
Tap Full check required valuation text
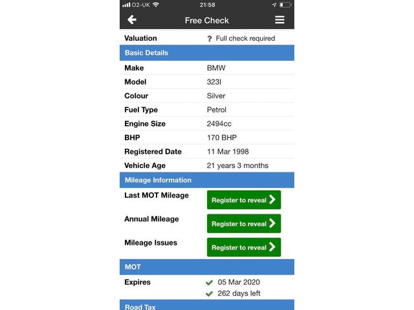tap(245, 39)
